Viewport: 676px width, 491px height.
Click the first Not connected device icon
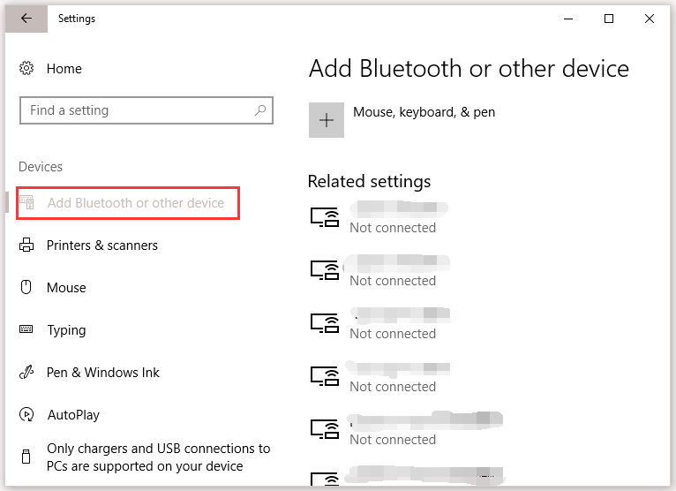pyautogui.click(x=325, y=217)
